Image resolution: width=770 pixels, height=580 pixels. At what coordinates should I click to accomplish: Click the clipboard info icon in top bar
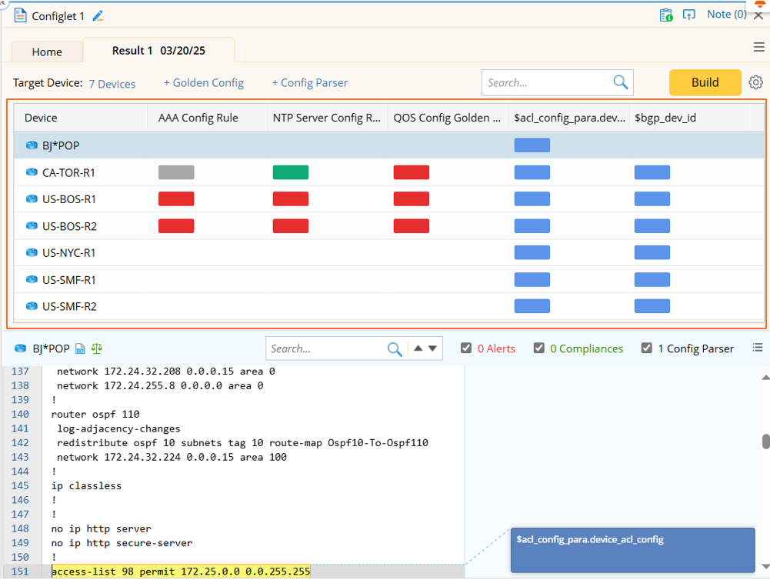point(666,15)
